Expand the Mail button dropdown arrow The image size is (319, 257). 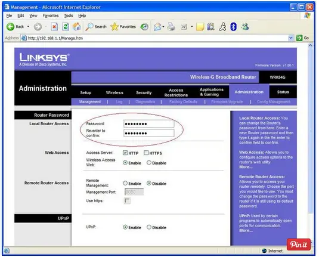163,27
